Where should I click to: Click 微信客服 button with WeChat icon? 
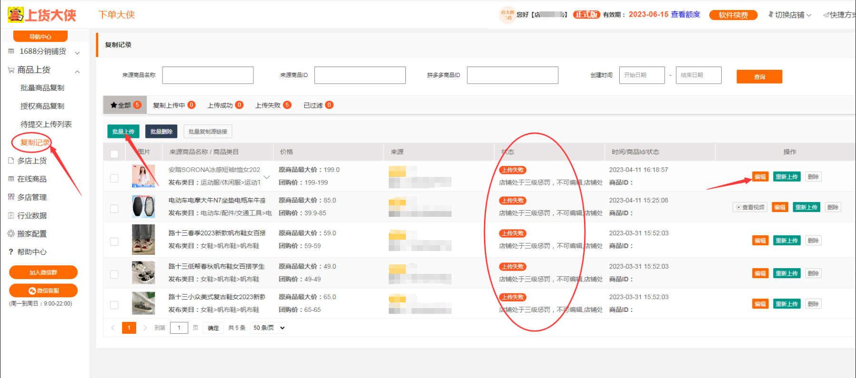pos(43,291)
